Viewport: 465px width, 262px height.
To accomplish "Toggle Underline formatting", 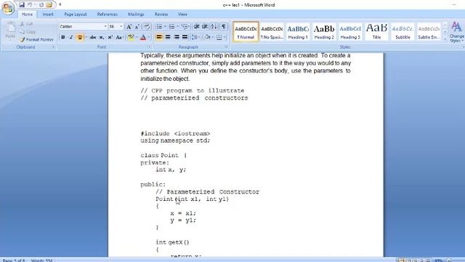I will tap(79, 37).
